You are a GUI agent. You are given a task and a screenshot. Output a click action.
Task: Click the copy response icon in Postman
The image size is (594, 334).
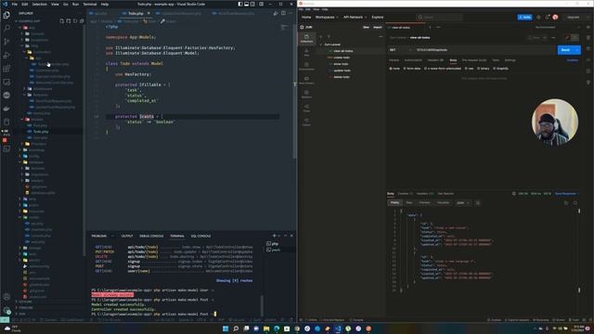(x=566, y=203)
